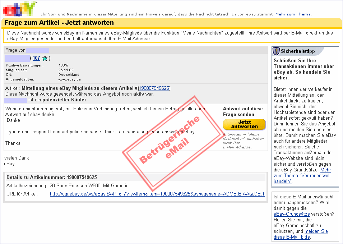Click "melden Sie diese E-Mail bitte" link

pyautogui.click(x=301, y=234)
